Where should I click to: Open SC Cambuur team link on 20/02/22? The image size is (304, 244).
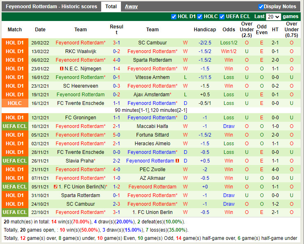pos(152,43)
